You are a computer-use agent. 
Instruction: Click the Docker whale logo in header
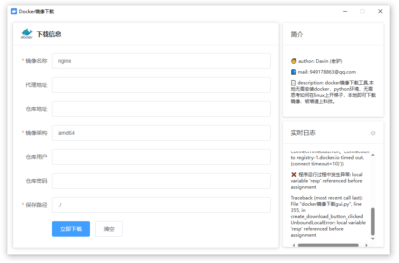(27, 34)
